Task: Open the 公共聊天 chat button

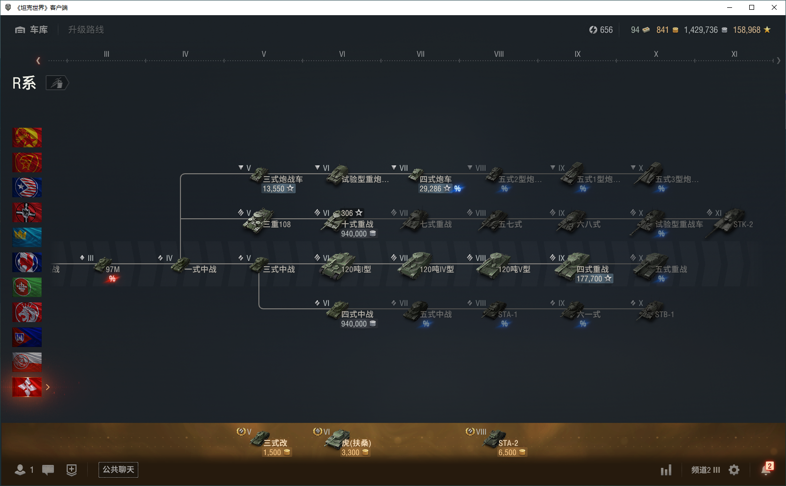Action: pos(118,470)
